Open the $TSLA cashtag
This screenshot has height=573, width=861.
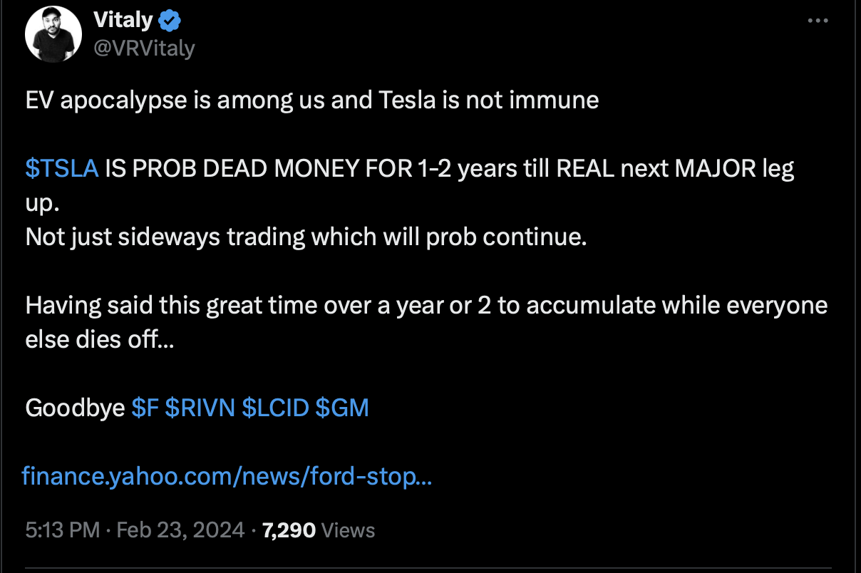tap(61, 169)
